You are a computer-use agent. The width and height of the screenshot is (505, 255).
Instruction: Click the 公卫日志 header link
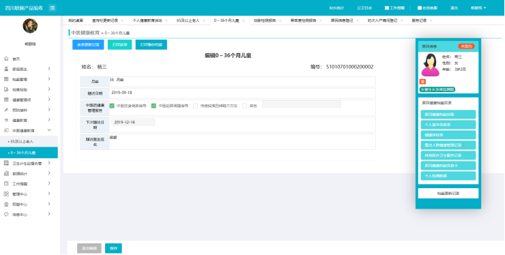click(x=364, y=8)
